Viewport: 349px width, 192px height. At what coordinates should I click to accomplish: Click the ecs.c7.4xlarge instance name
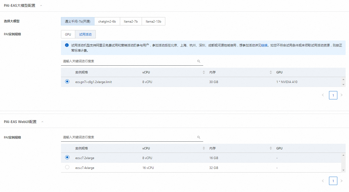click(x=85, y=168)
